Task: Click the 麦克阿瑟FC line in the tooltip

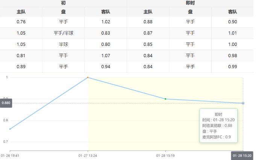Action: (217, 137)
